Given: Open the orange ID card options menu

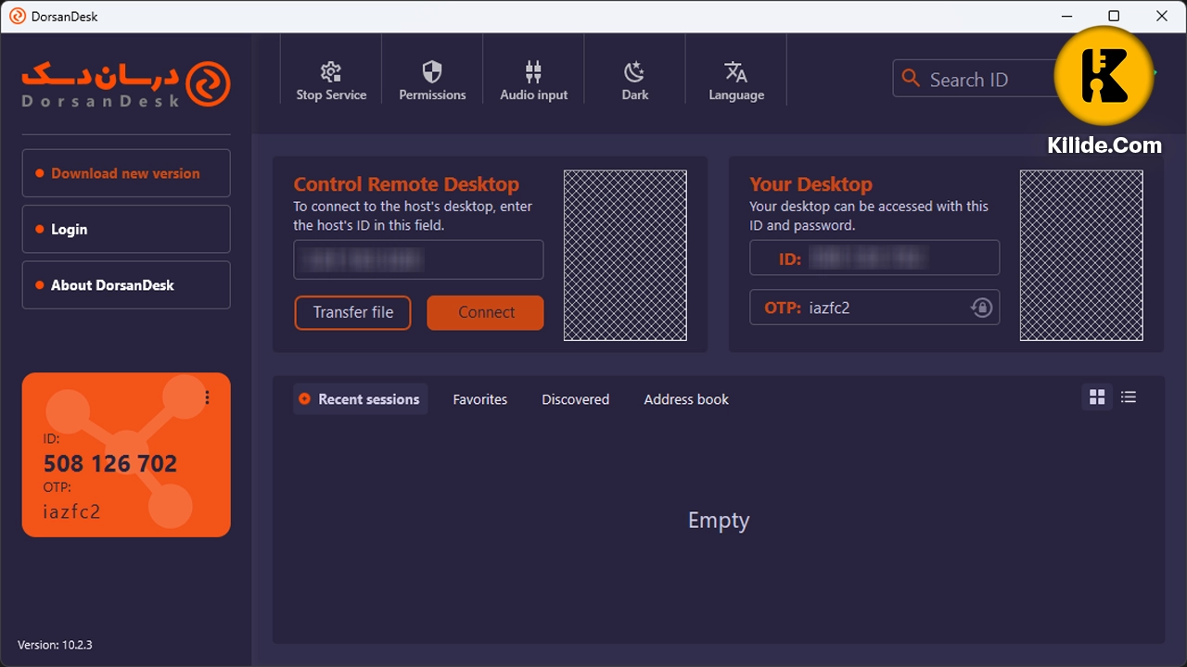Looking at the screenshot, I should (207, 397).
